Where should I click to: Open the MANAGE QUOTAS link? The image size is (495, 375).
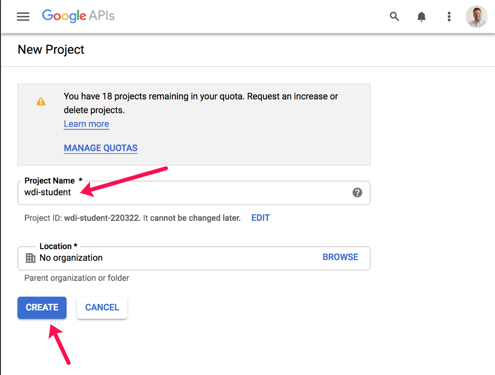pyautogui.click(x=100, y=148)
